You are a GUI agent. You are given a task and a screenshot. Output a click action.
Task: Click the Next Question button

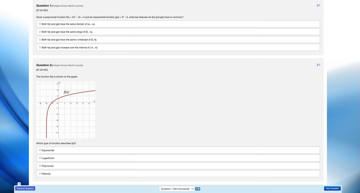coord(332,188)
